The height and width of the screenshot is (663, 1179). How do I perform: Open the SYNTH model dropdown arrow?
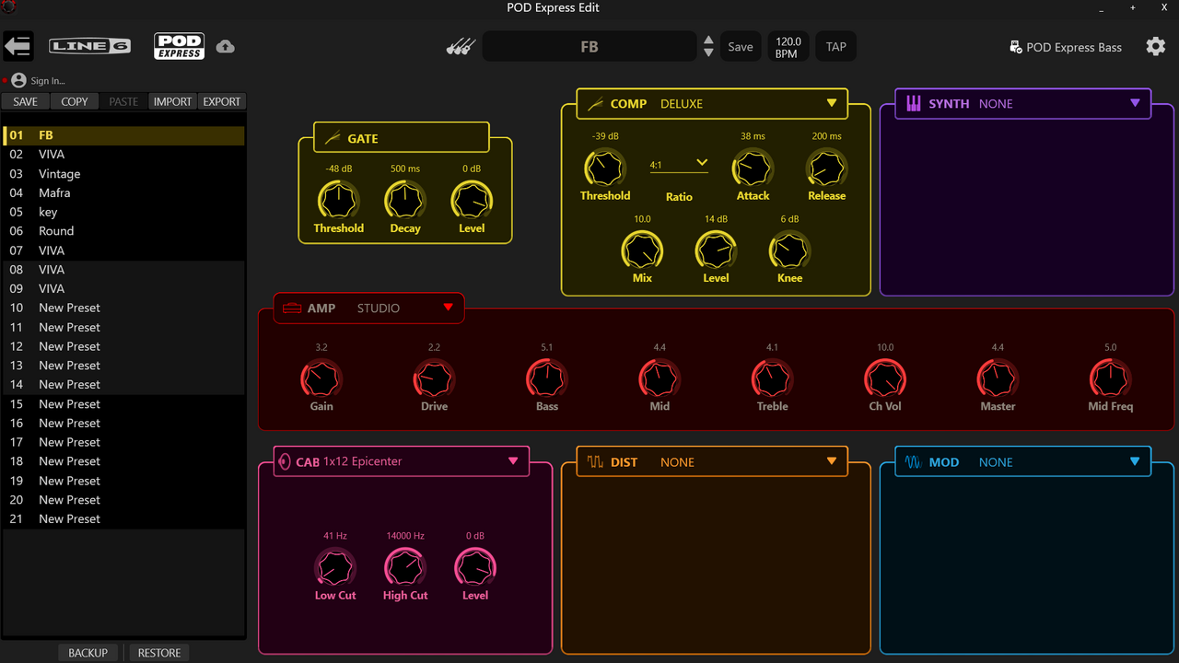pyautogui.click(x=1135, y=103)
